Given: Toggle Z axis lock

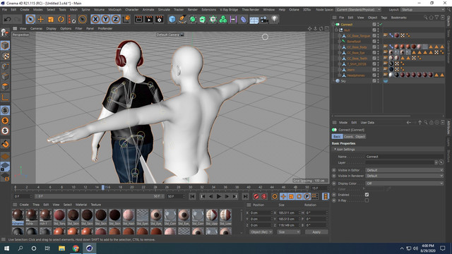Looking at the screenshot, I should [x=116, y=19].
